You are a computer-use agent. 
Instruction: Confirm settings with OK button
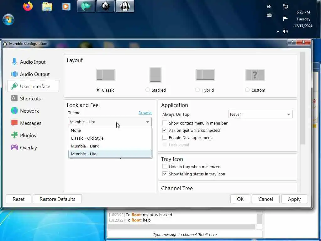click(240, 199)
